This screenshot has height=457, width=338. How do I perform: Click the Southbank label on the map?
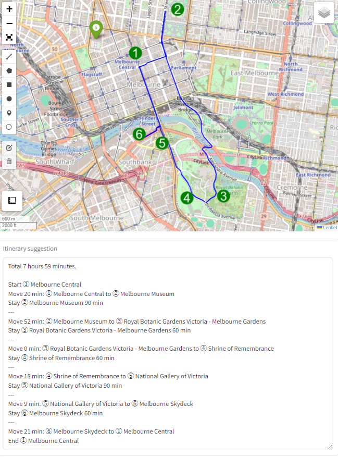coord(135,162)
